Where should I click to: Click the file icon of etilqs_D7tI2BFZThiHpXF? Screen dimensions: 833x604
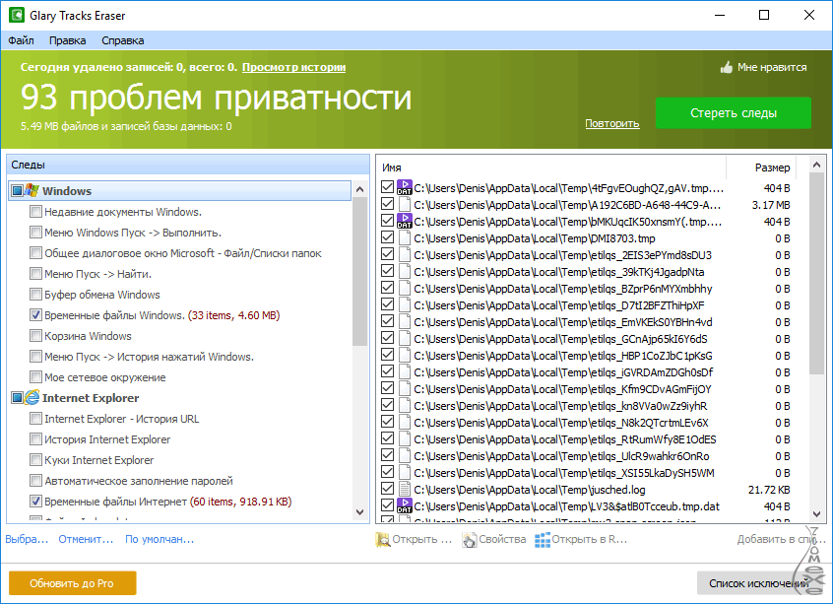click(x=405, y=304)
